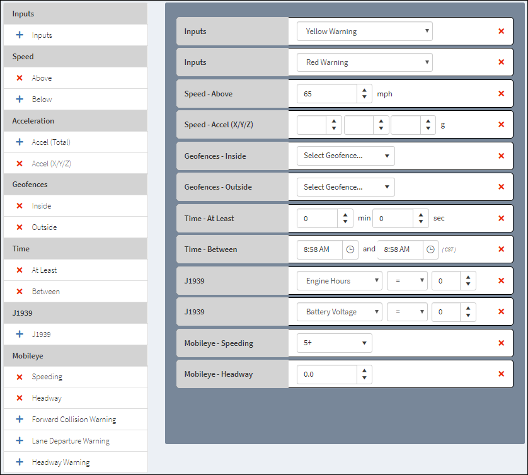Adjust Speed Above value with spinner arrows
528x475 pixels.
[x=364, y=94]
